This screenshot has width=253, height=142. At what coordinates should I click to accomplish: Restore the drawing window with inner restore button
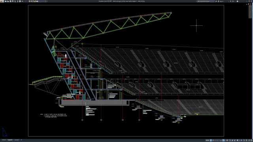click(249, 4)
